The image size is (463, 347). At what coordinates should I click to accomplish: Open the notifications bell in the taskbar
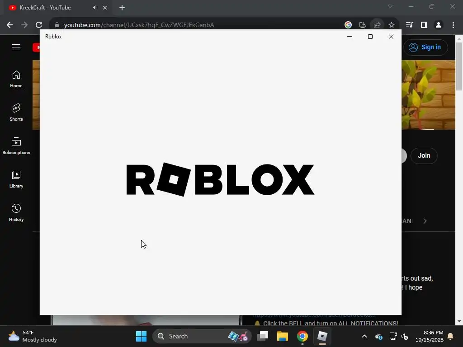tap(451, 336)
